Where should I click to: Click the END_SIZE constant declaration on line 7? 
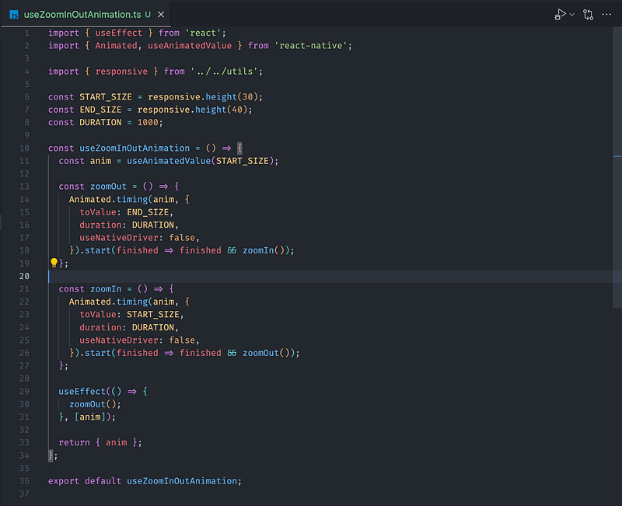100,110
